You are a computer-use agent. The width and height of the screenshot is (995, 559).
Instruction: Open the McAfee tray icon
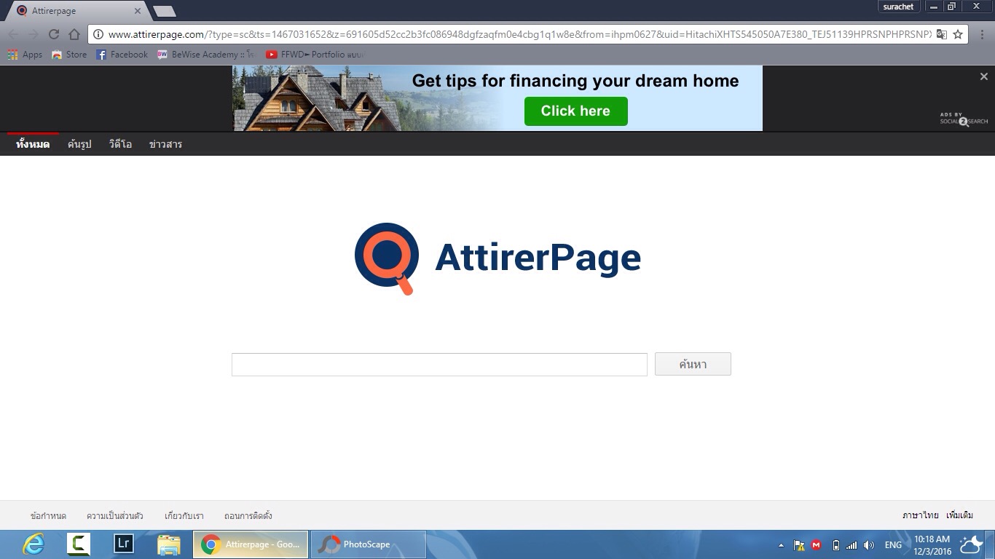[x=817, y=545]
